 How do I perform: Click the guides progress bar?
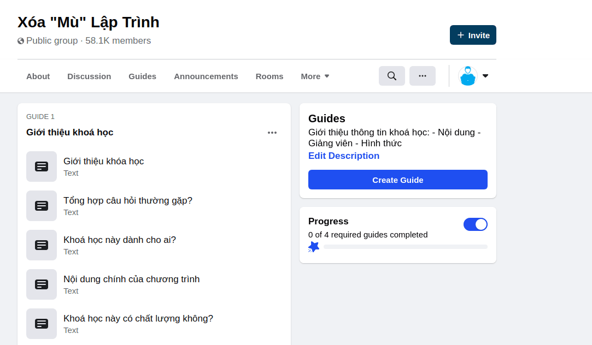pos(405,247)
